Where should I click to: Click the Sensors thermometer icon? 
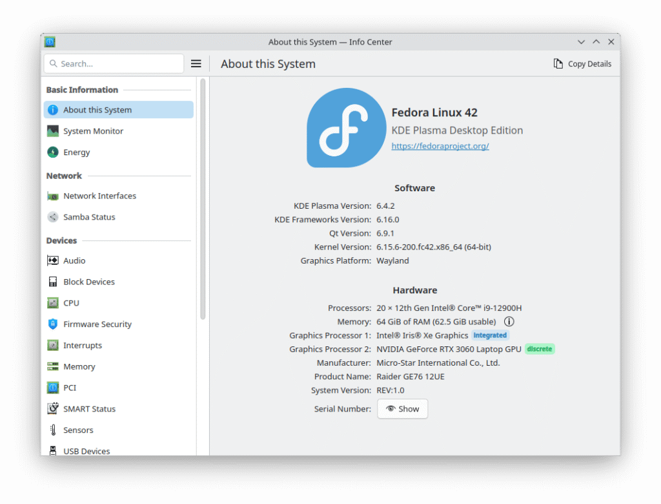(x=53, y=430)
